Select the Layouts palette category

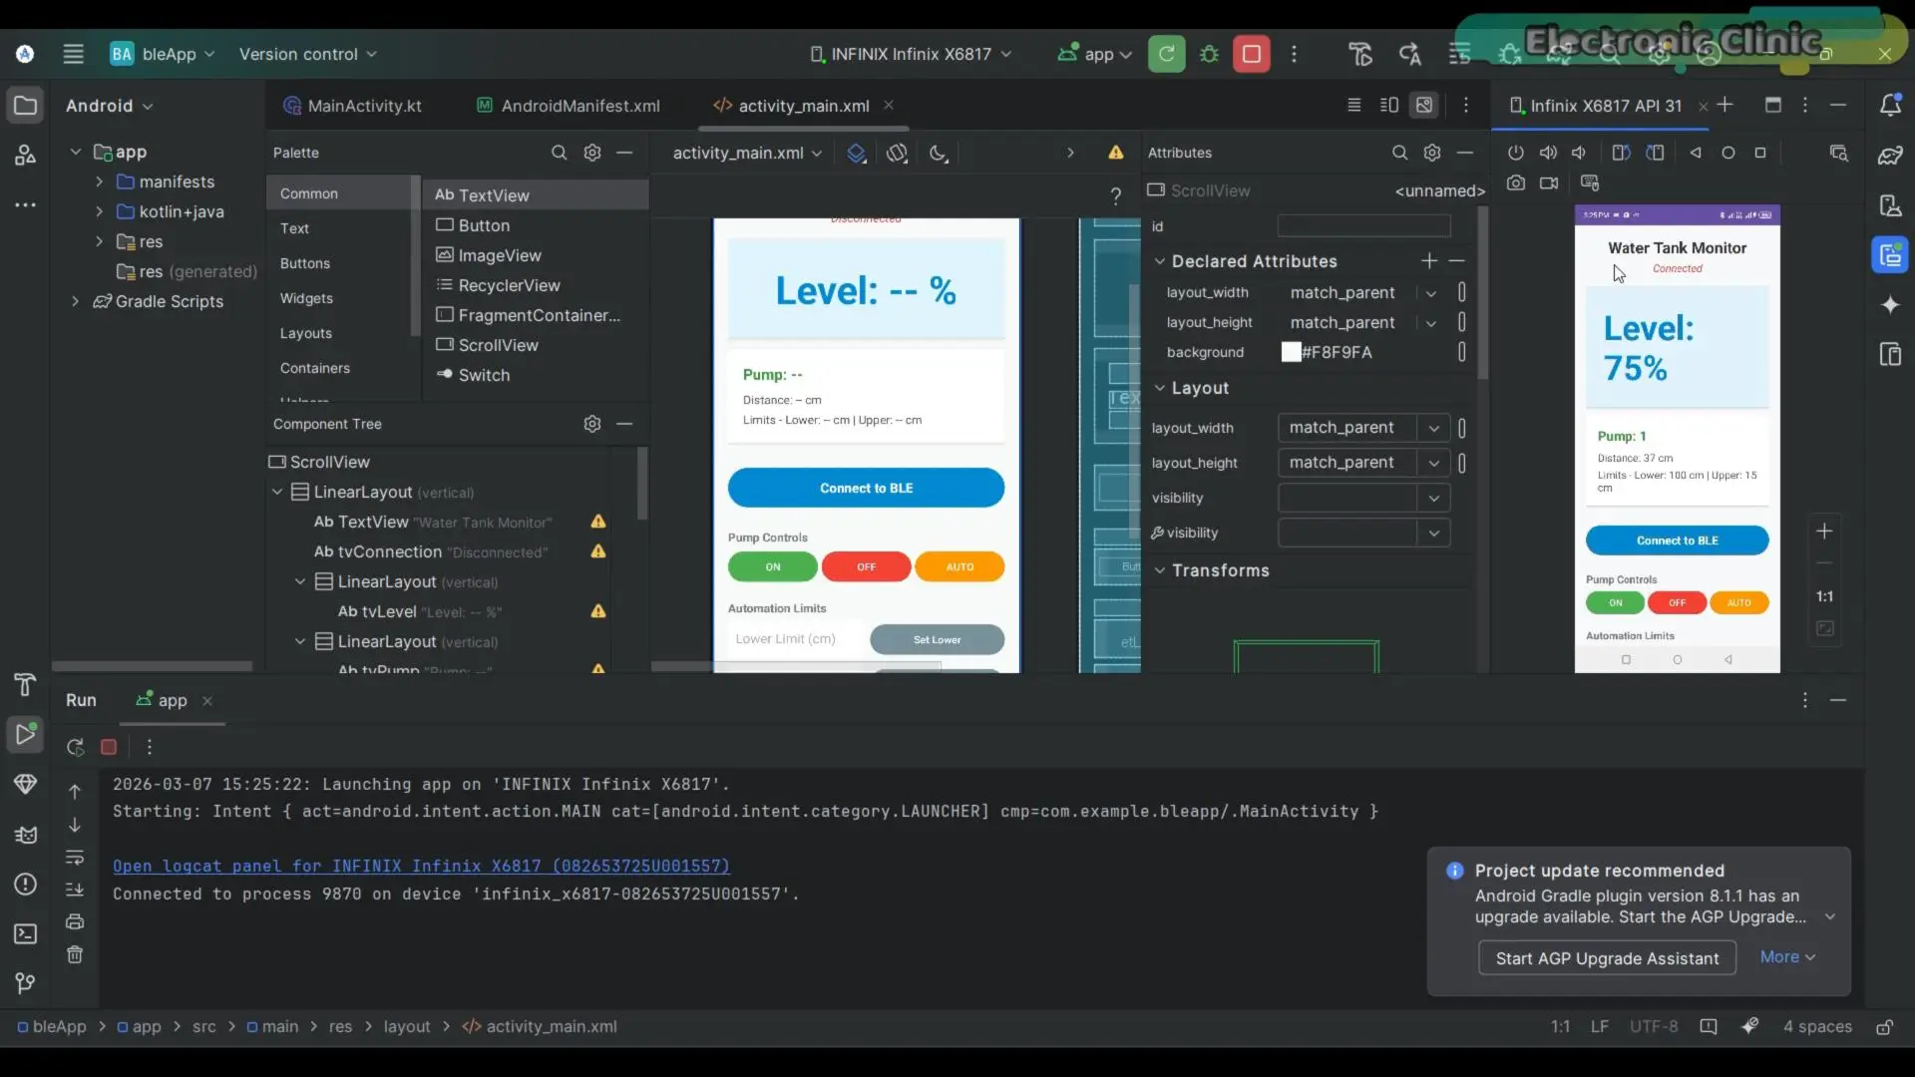(x=306, y=333)
